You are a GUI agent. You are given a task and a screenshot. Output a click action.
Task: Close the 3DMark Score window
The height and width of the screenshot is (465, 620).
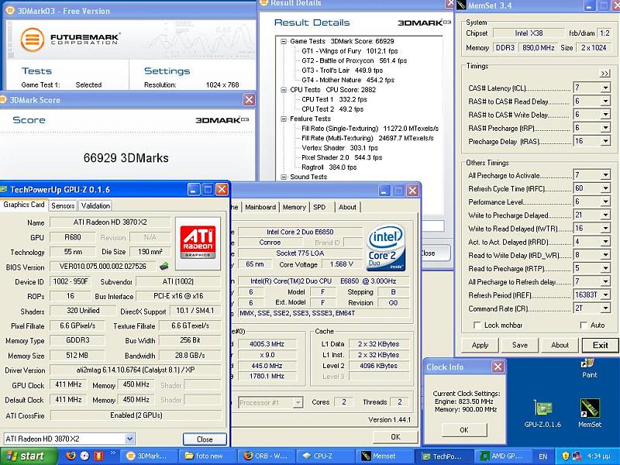click(x=249, y=100)
